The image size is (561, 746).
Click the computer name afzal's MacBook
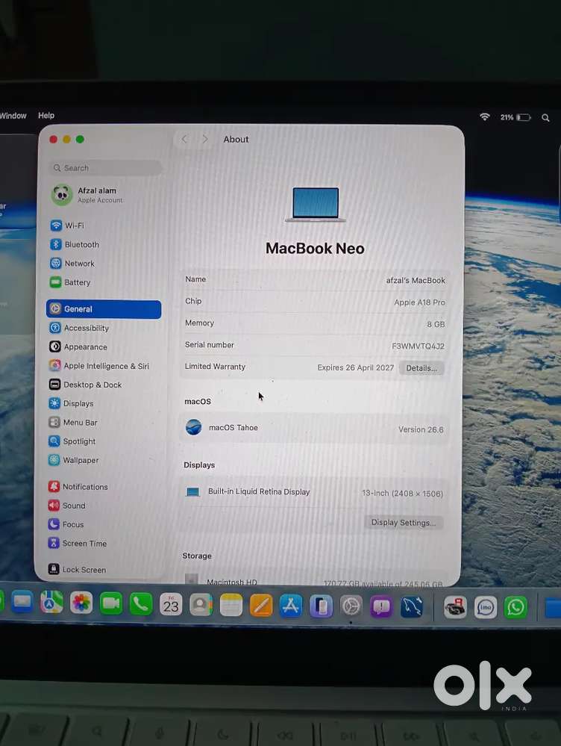(416, 280)
